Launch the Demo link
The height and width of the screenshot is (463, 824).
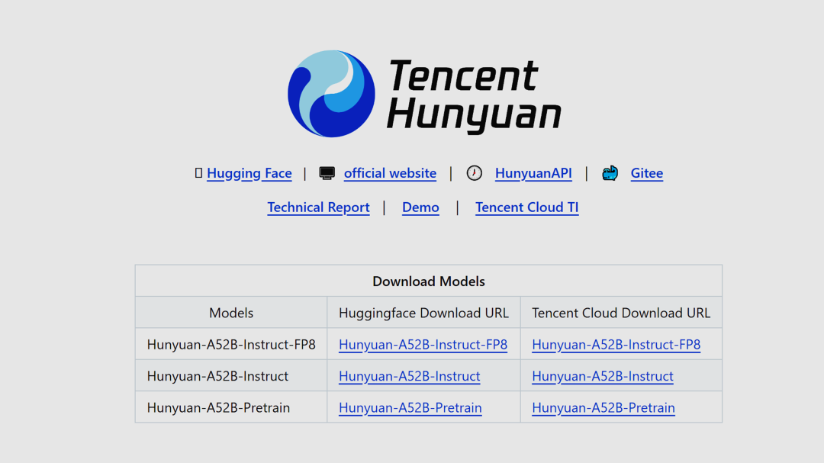(420, 207)
